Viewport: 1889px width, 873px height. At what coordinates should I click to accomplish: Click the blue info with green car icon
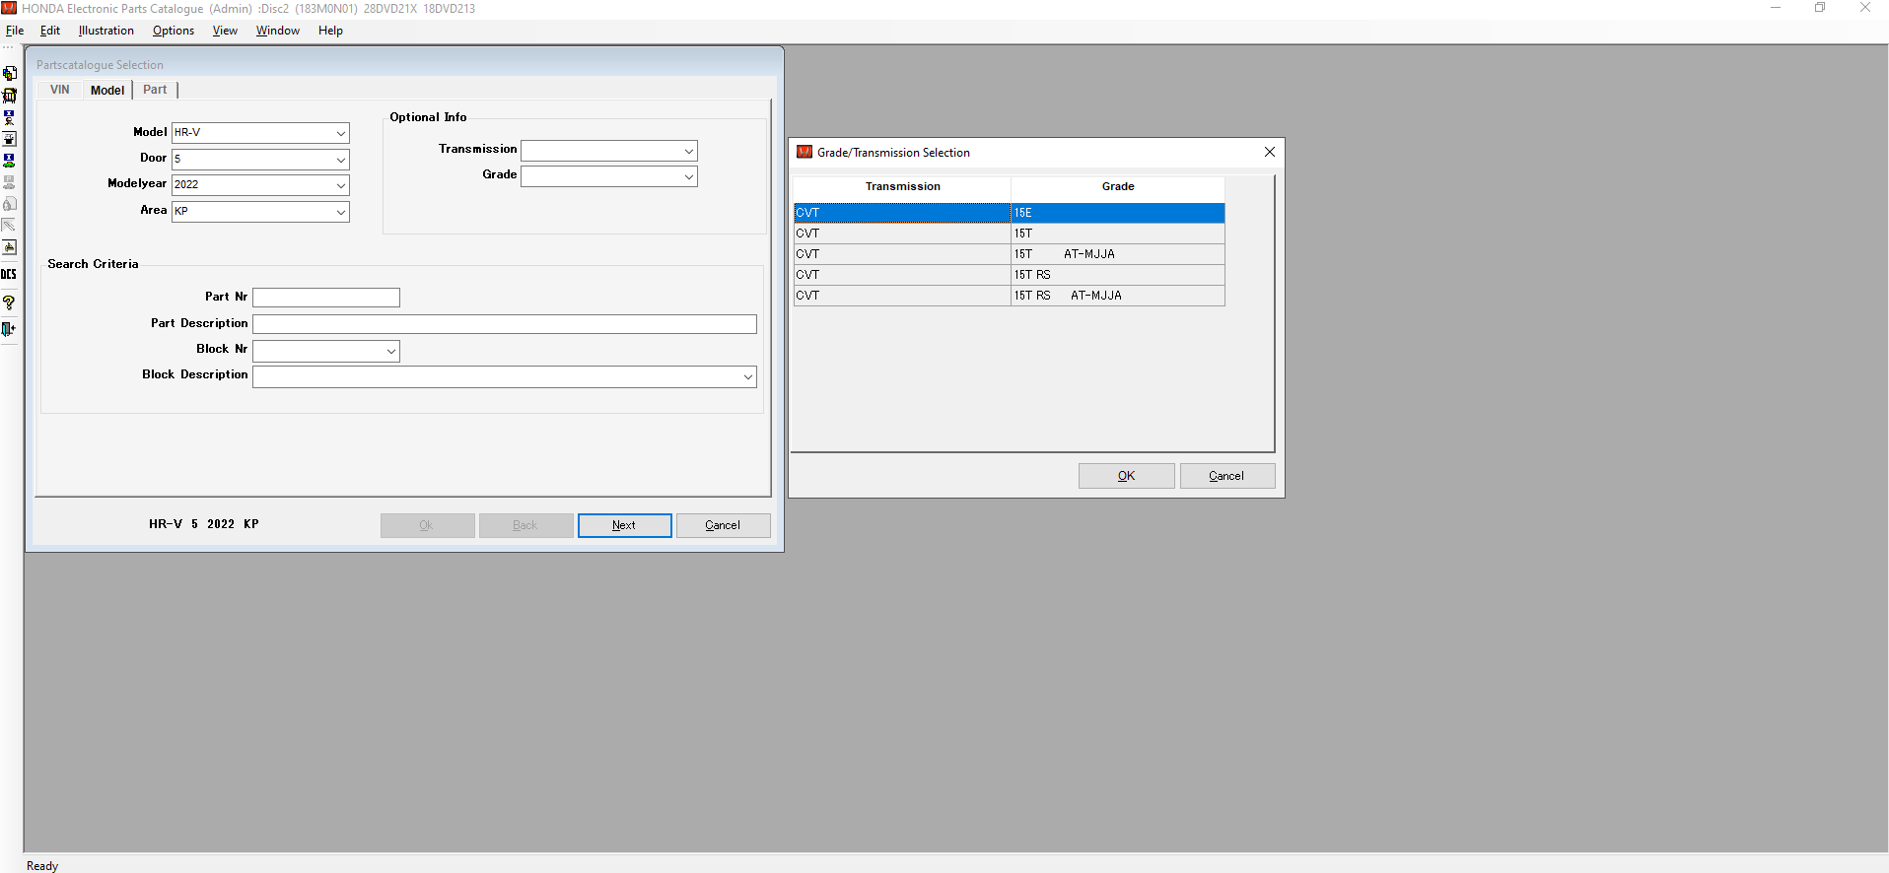pyautogui.click(x=9, y=161)
